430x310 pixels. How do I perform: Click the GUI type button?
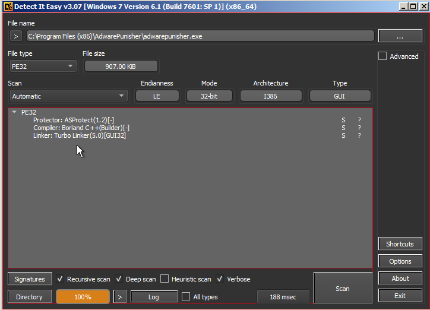click(x=340, y=96)
